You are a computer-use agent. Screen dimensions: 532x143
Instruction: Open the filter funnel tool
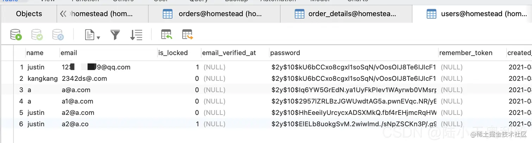coord(115,34)
